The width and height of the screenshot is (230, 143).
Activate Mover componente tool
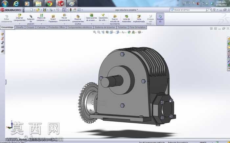point(64,18)
